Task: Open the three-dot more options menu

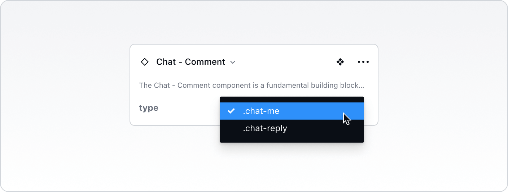Action: (x=363, y=62)
